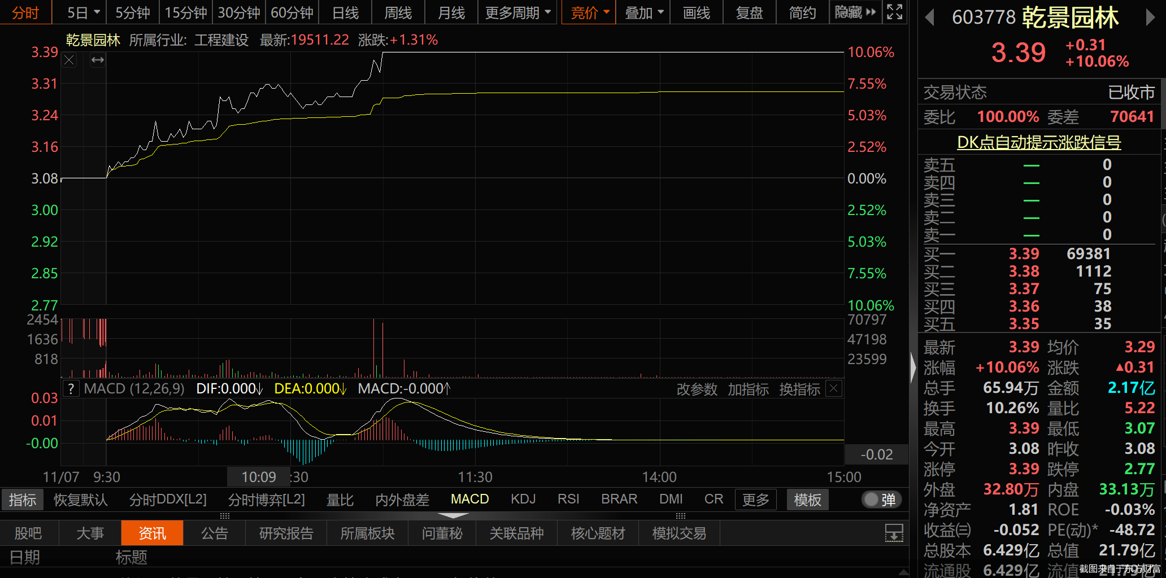Click the stock name 乾景园林 in the quote header

(1070, 18)
